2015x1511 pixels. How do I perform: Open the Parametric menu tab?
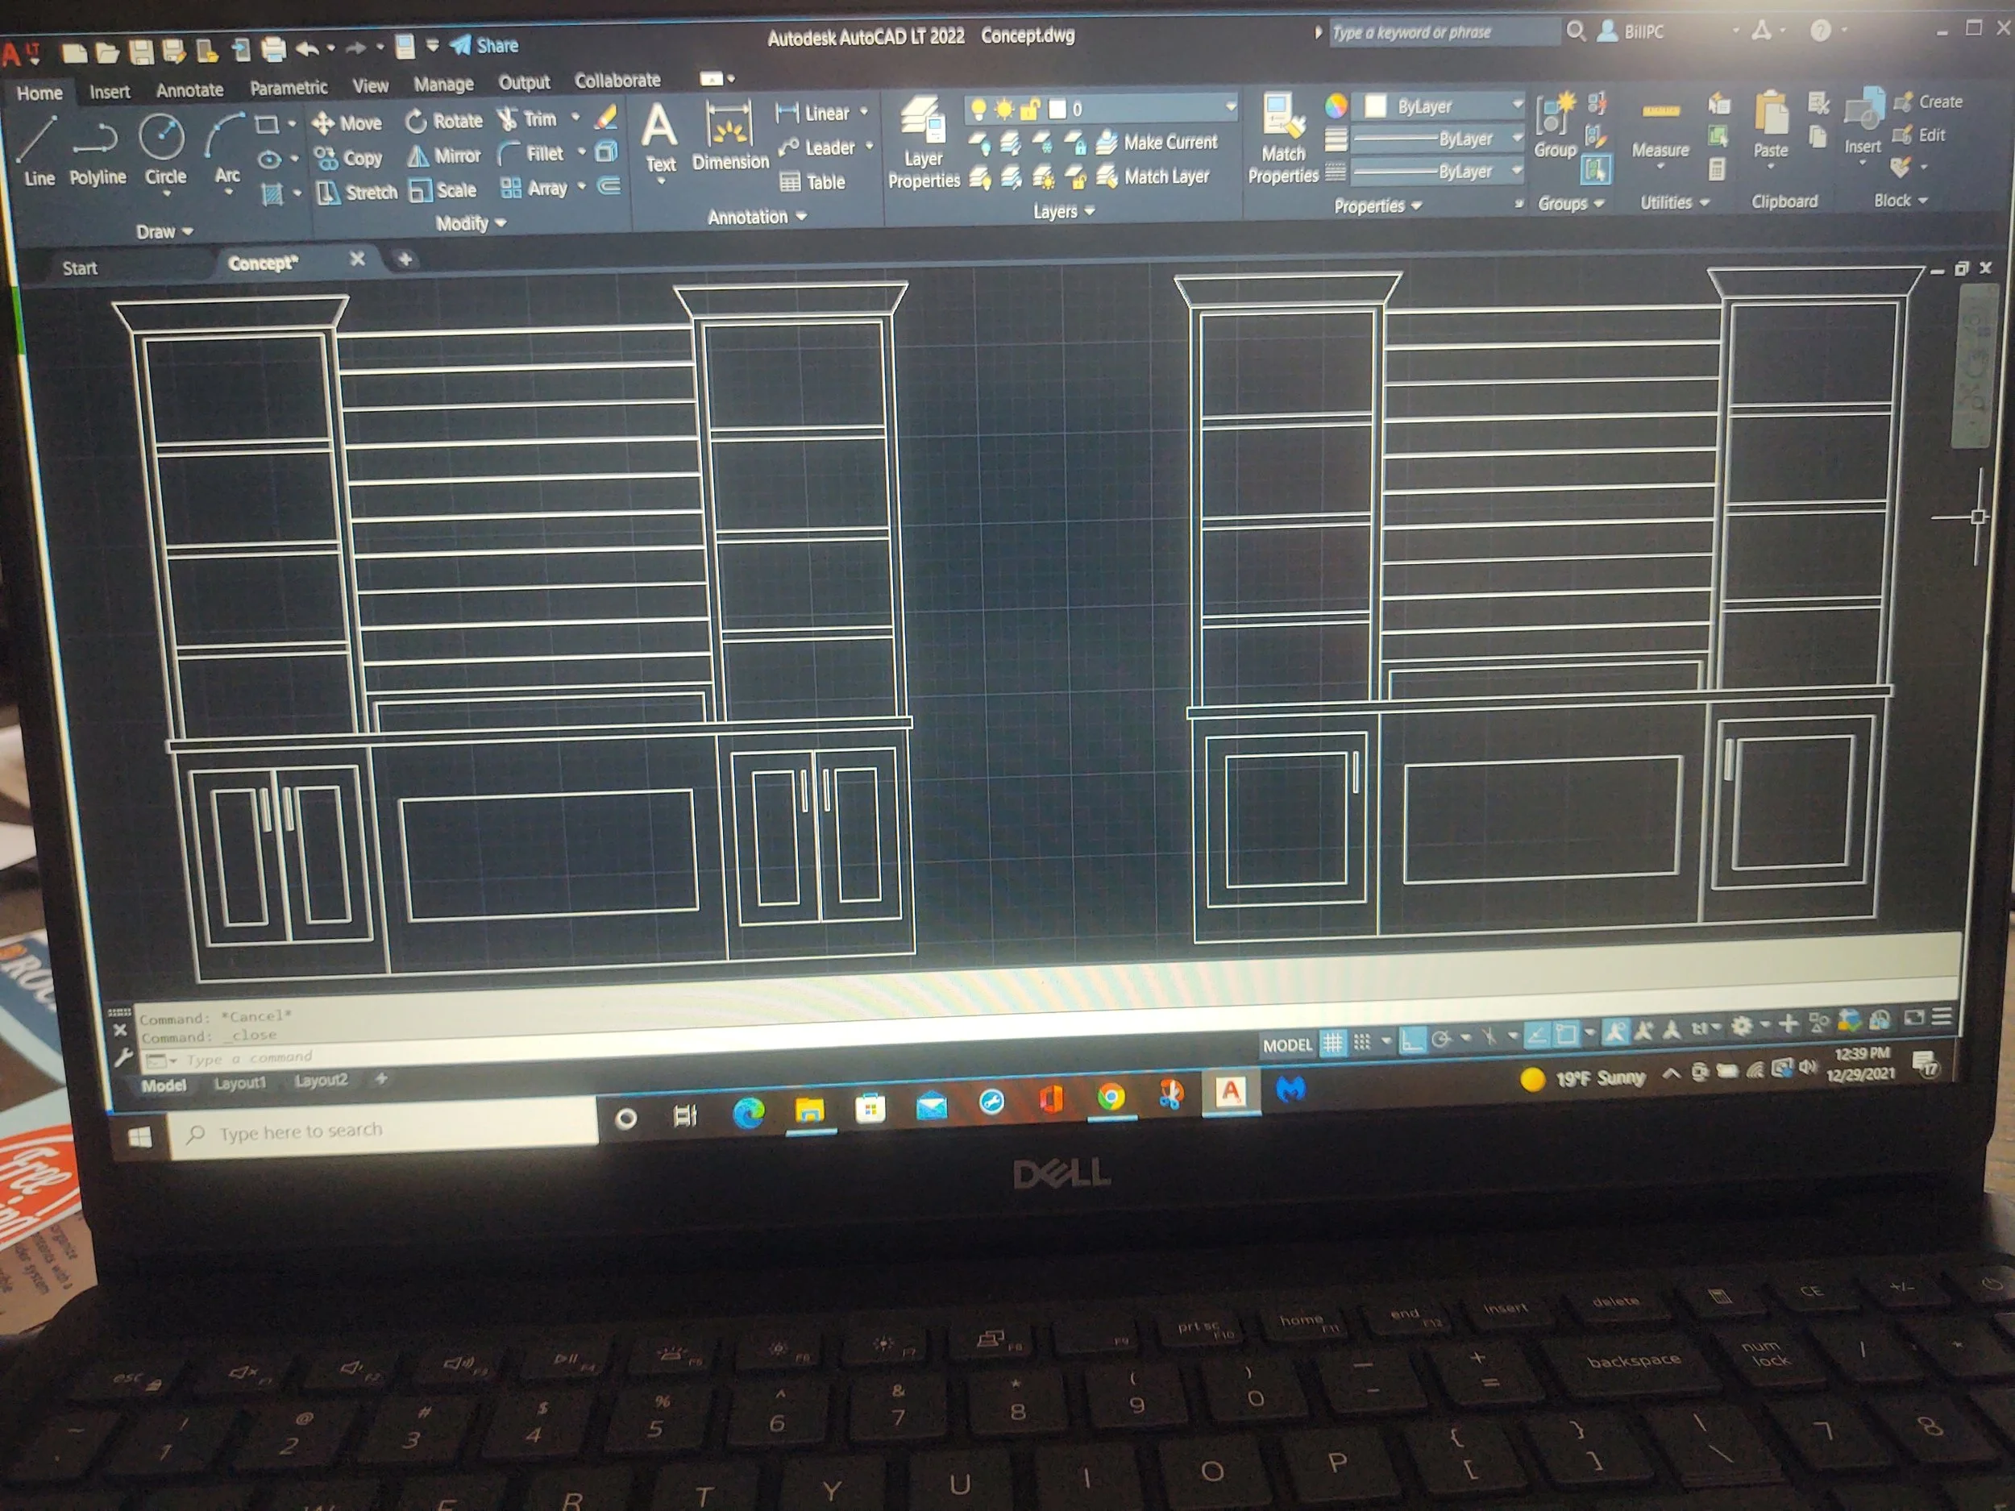(x=289, y=87)
